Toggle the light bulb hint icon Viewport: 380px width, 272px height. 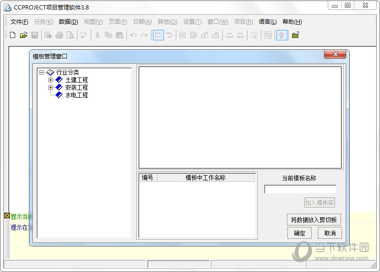click(282, 35)
